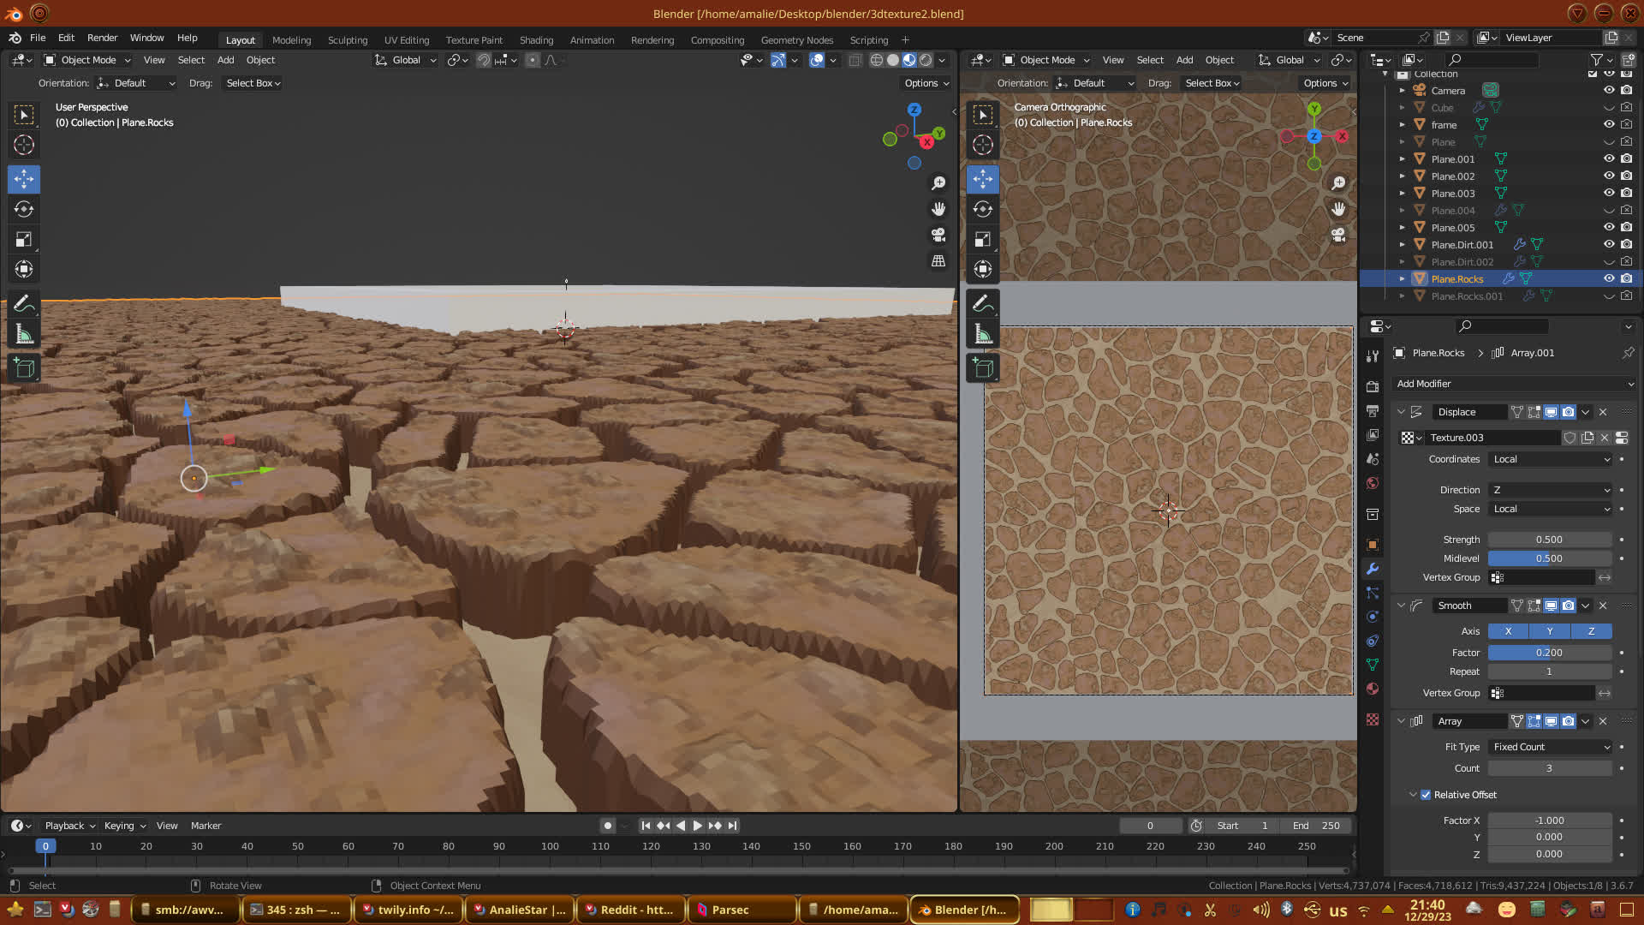The height and width of the screenshot is (925, 1644).
Task: Open the Coordinates dropdown set to Local
Action: click(1551, 459)
